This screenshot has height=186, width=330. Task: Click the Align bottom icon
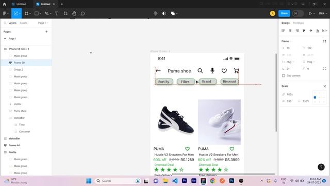coord(318,30)
